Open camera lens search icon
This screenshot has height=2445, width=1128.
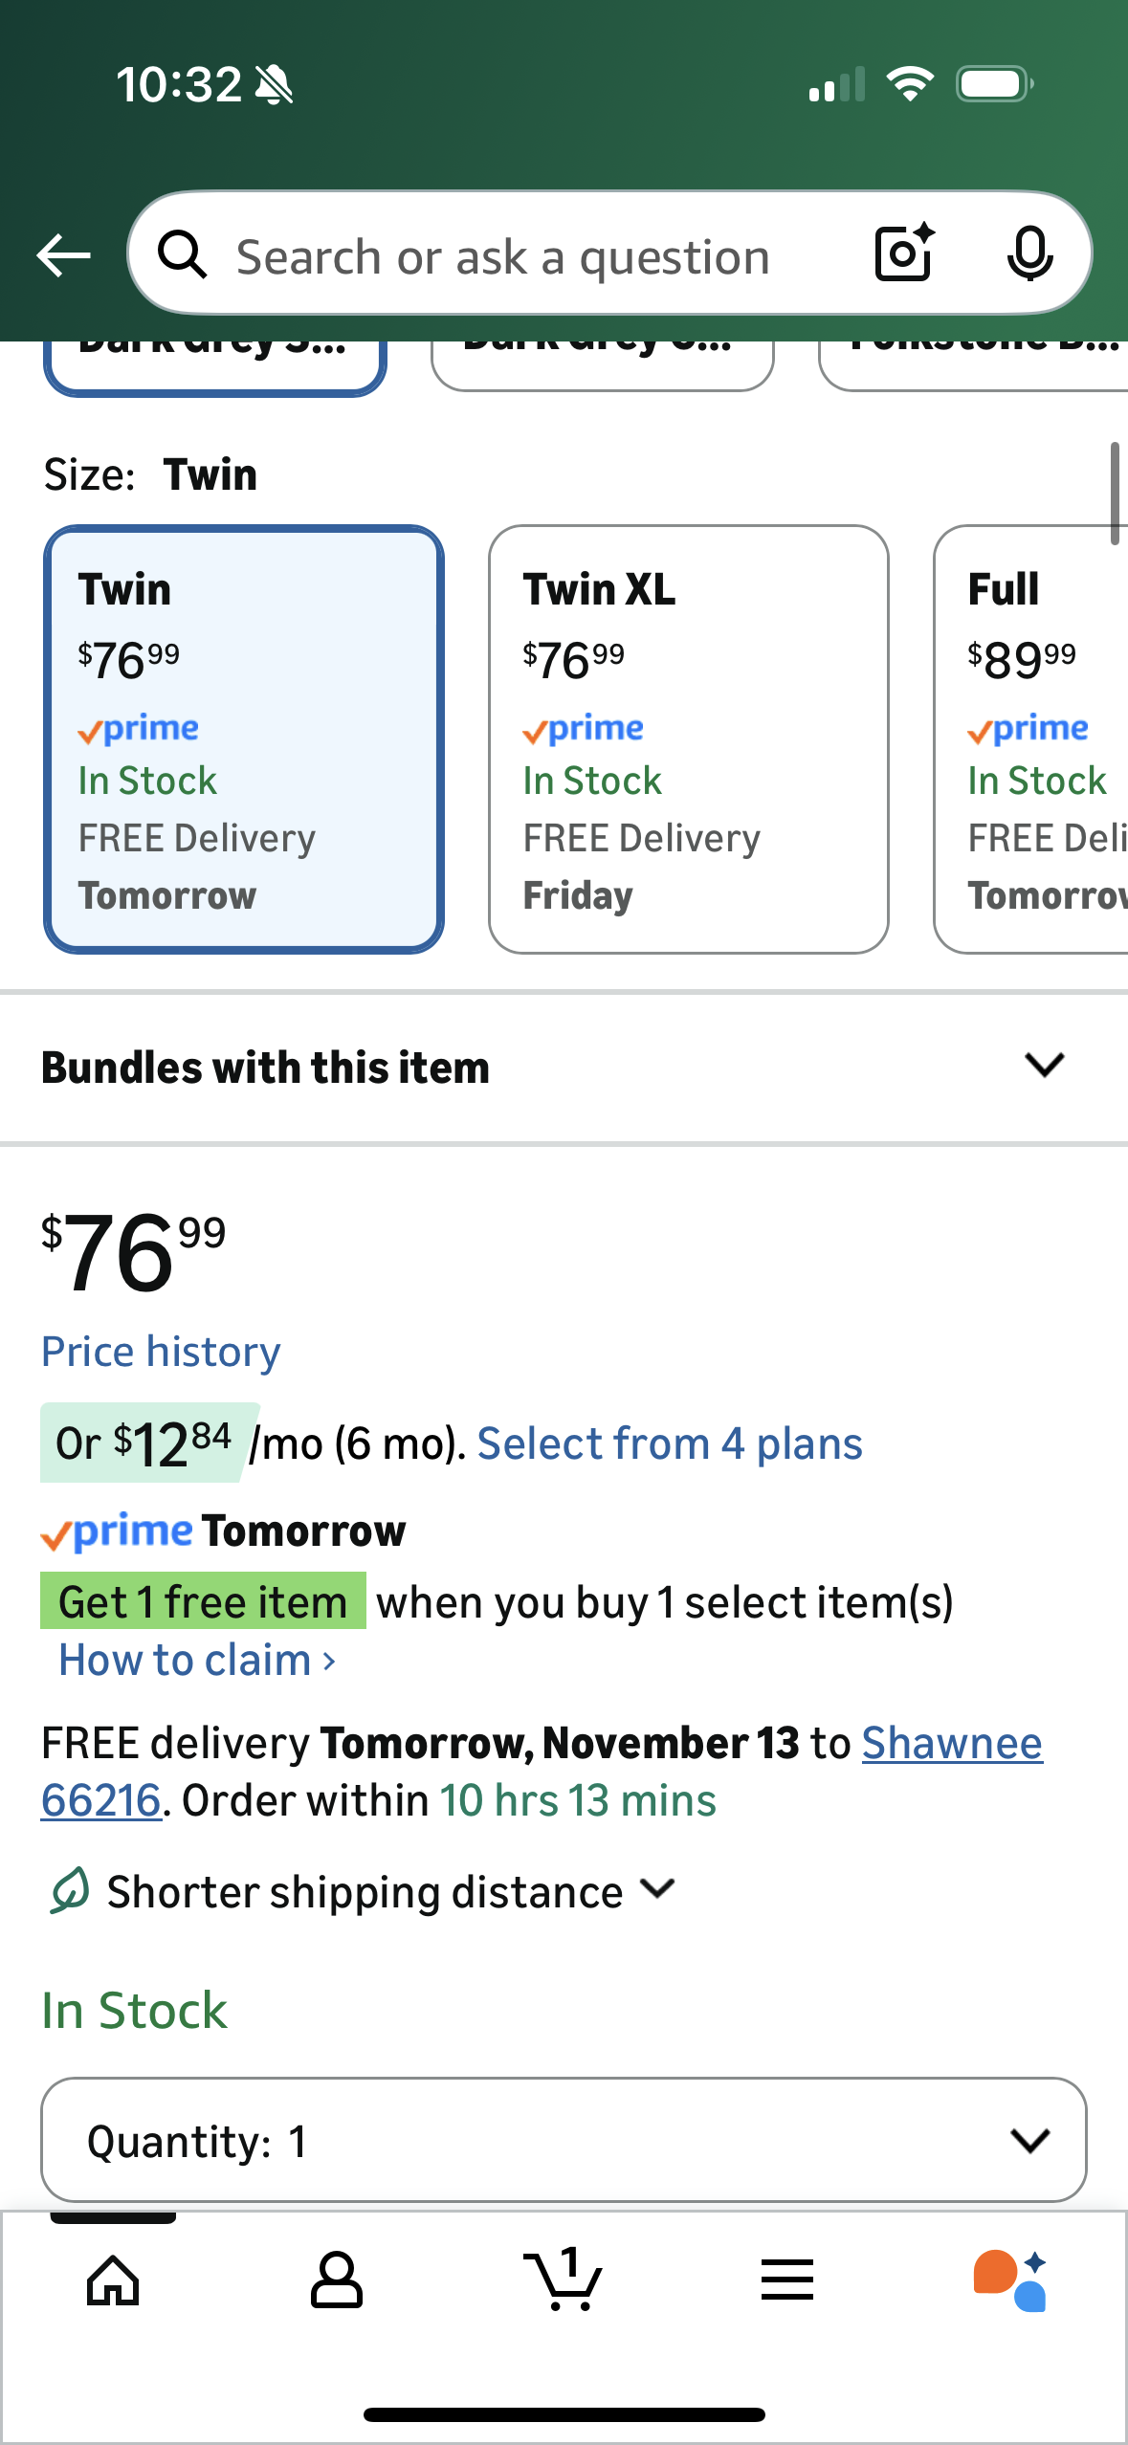(x=903, y=253)
